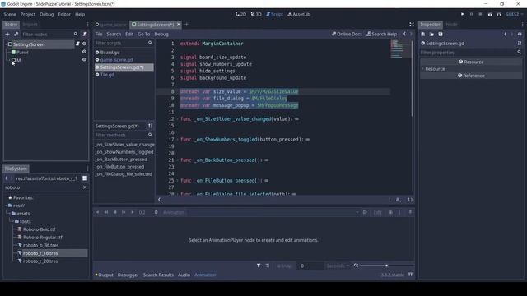
Task: Open the Search Results bottom panel
Action: click(x=158, y=275)
